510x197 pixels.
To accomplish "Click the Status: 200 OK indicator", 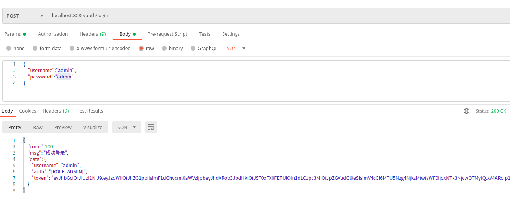I will 491,111.
